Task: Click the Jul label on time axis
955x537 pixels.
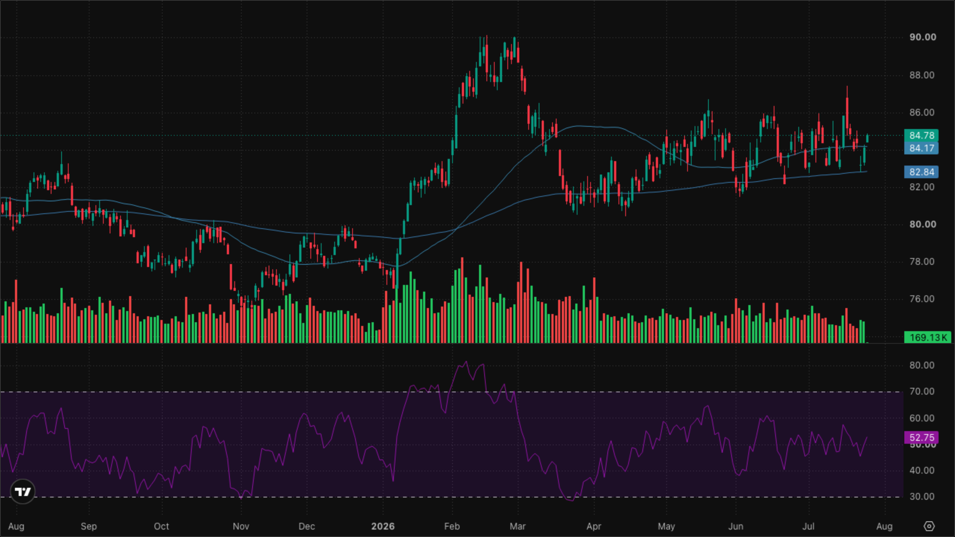Action: click(x=808, y=526)
